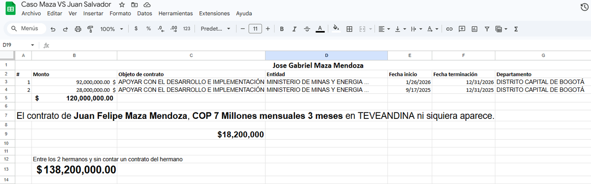Open the text rotation dropdown

(x=433, y=29)
